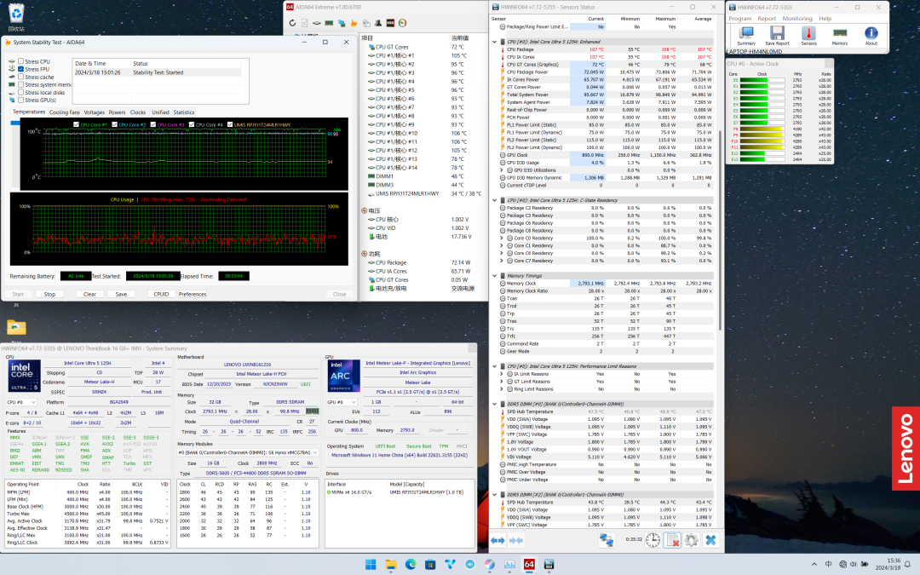Open the Monitoring menu in HWiNFO64
This screenshot has height=575, width=920.
click(x=797, y=19)
